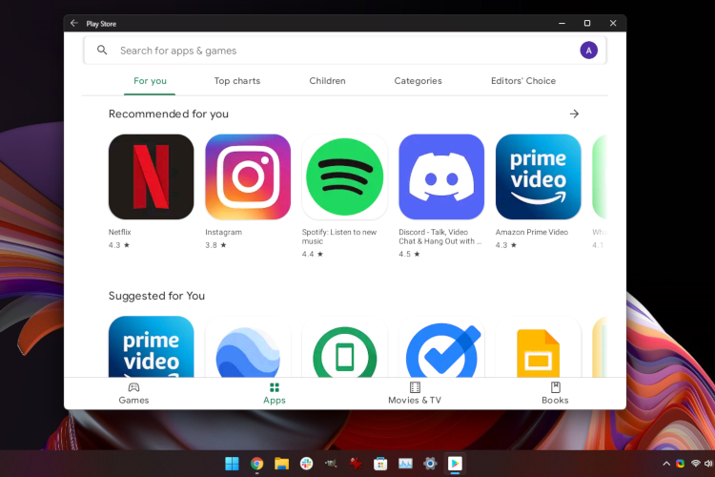Open the Spotify app icon
This screenshot has height=477, width=715.
344,176
